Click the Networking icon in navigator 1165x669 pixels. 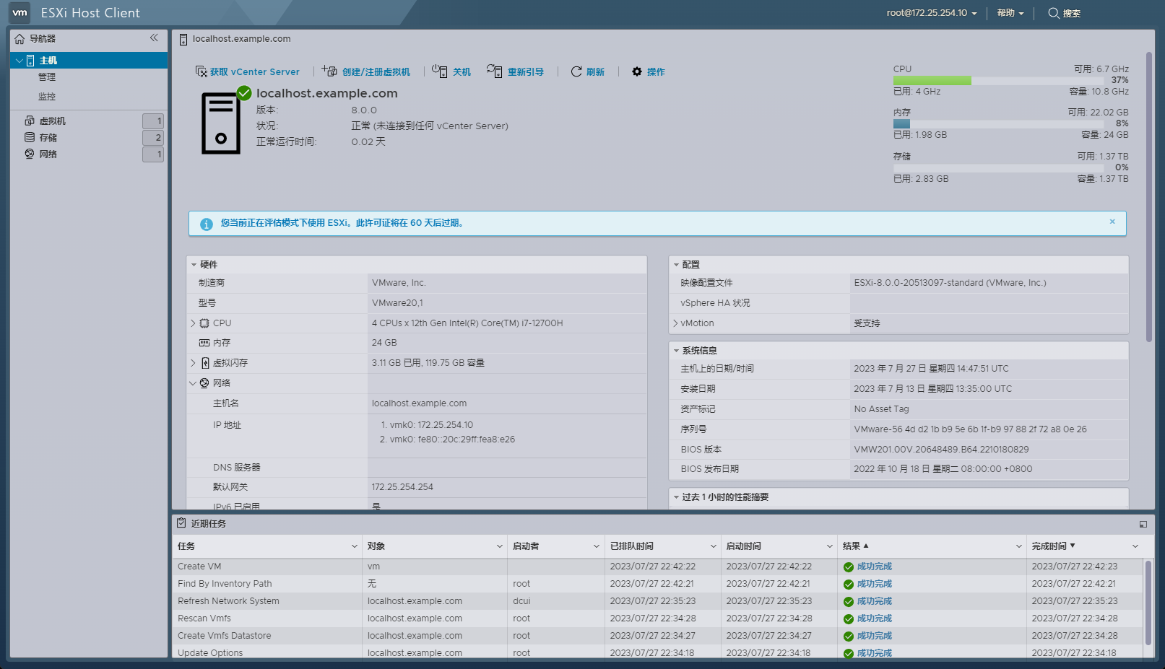pos(30,154)
